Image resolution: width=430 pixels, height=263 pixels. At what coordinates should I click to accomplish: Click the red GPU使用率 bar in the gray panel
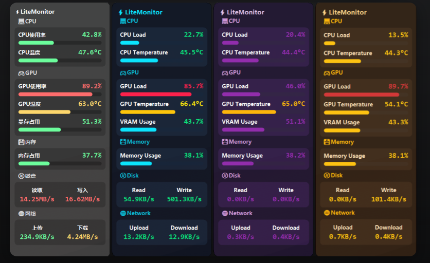60,94
